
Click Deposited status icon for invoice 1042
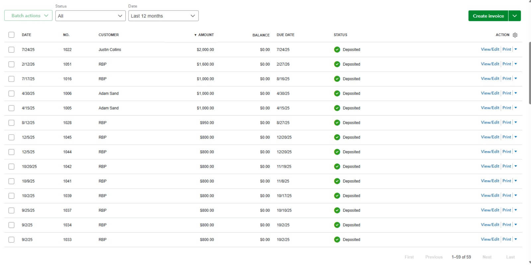[337, 166]
